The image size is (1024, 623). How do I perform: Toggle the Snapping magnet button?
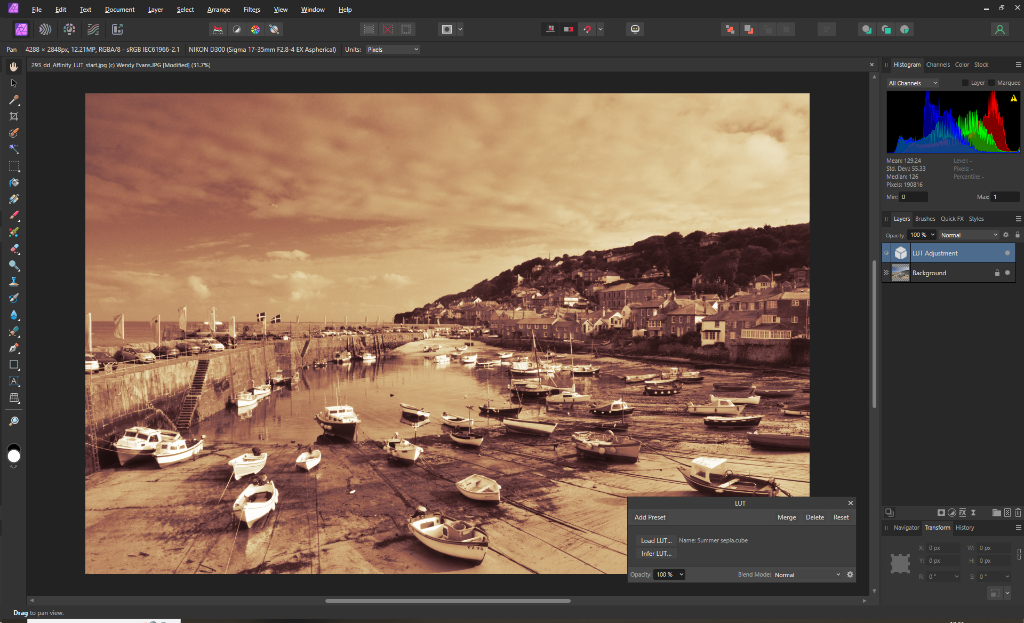[587, 29]
